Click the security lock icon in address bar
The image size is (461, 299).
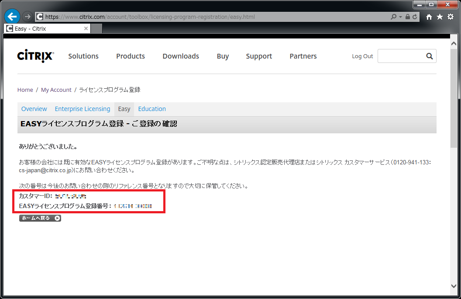tap(407, 17)
